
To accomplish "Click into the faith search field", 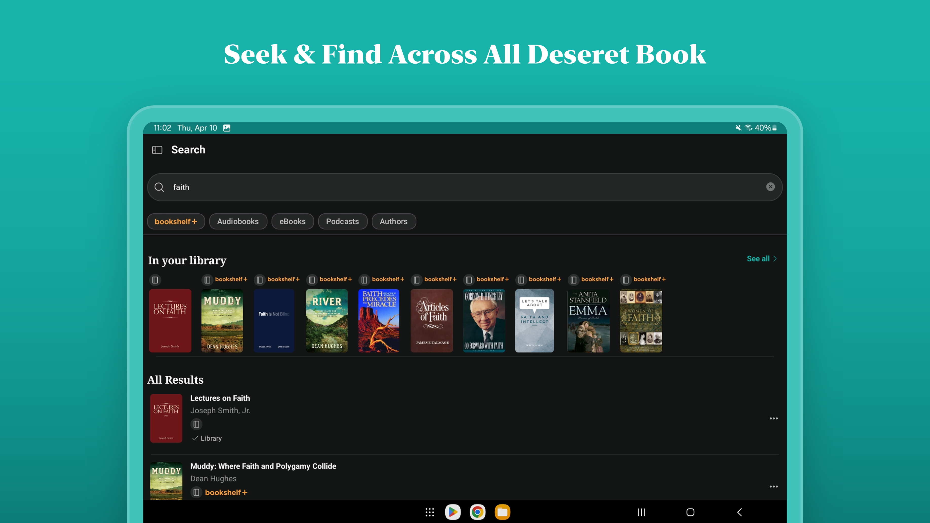I will [462, 187].
